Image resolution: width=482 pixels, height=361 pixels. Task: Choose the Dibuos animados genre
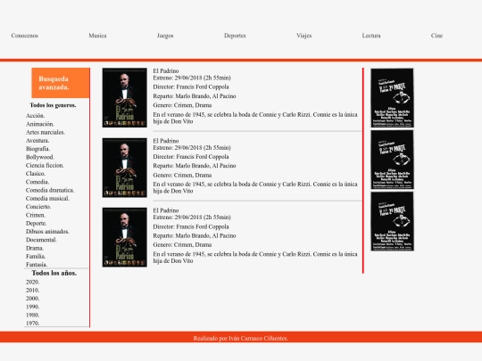tap(47, 232)
